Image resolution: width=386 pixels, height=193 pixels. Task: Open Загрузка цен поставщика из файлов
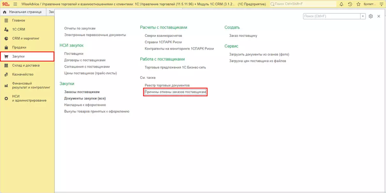click(x=258, y=61)
